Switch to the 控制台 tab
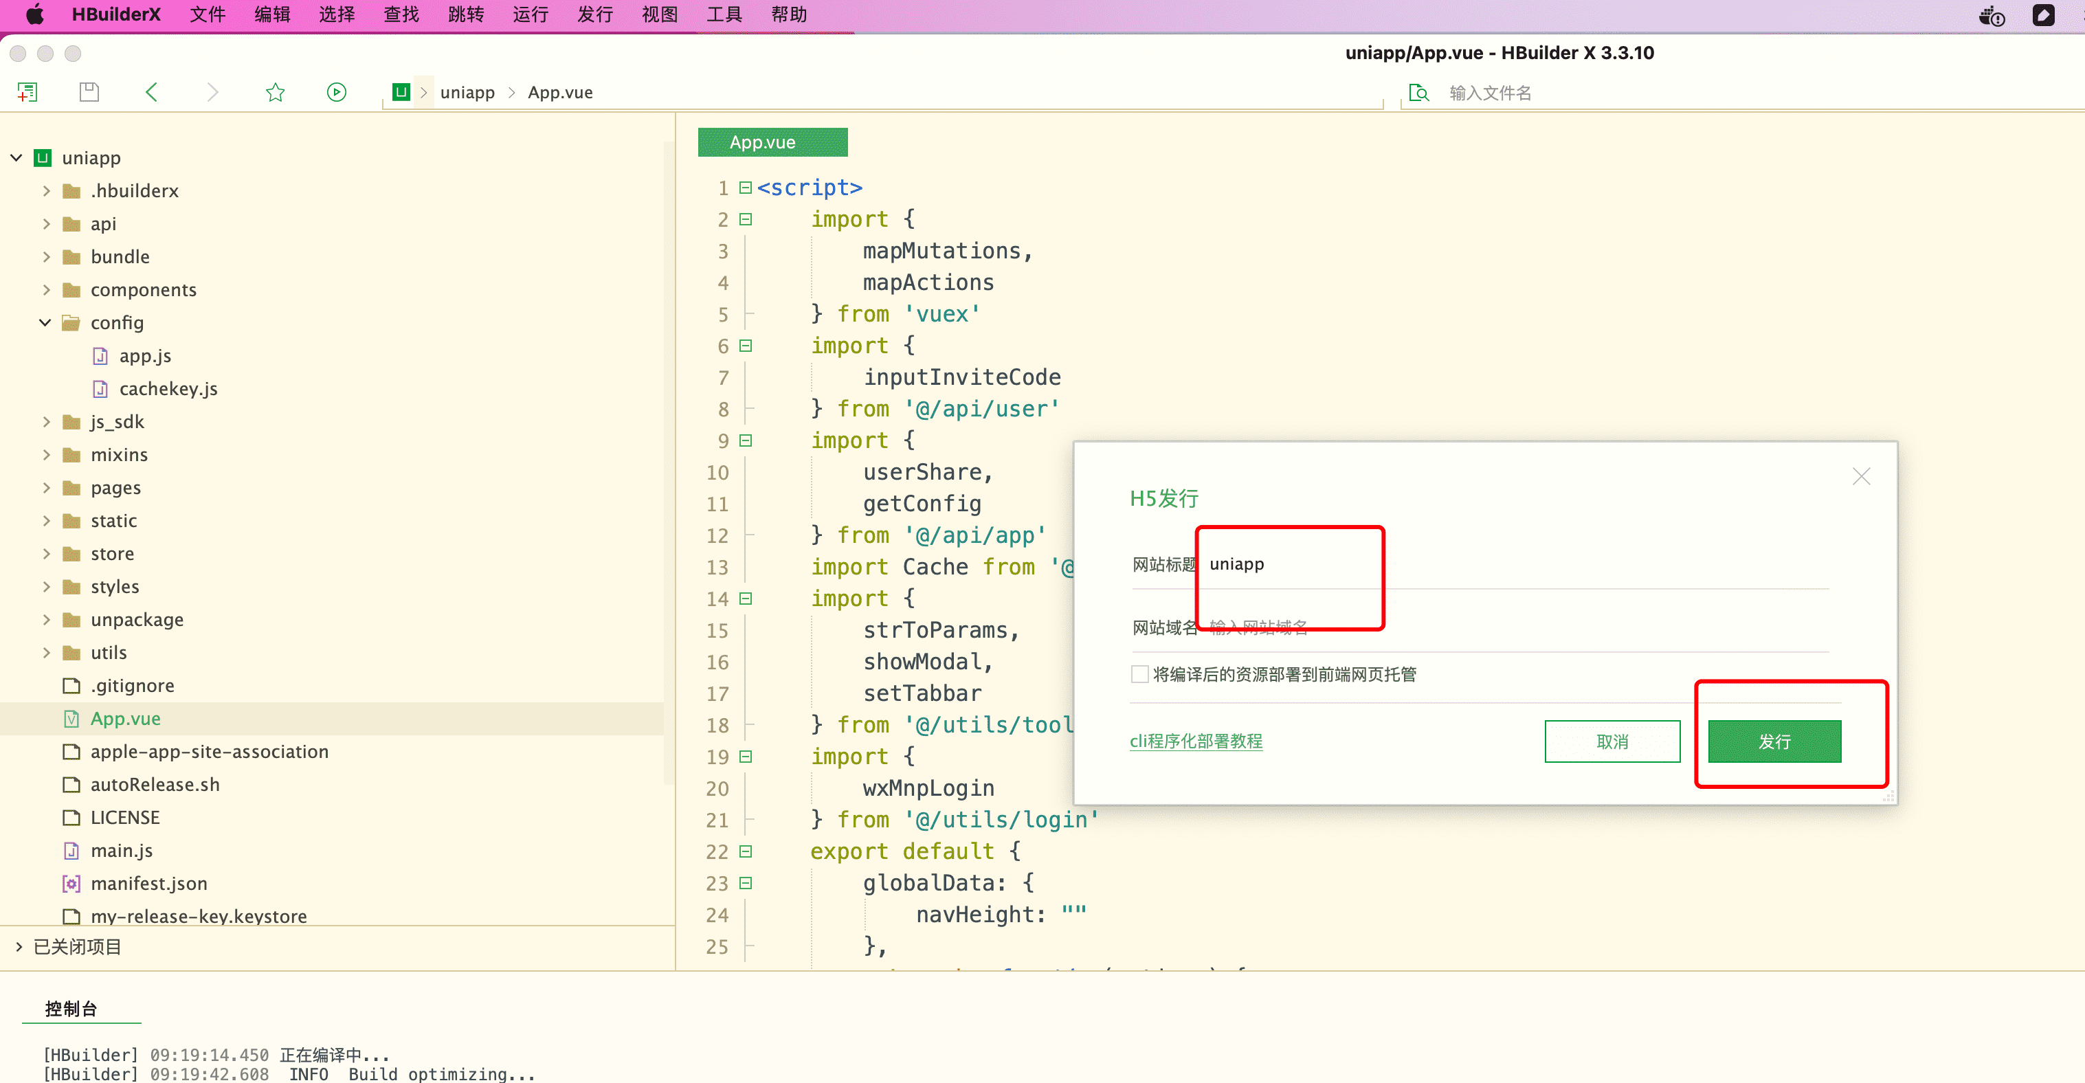This screenshot has width=2085, height=1083. pyautogui.click(x=71, y=1009)
